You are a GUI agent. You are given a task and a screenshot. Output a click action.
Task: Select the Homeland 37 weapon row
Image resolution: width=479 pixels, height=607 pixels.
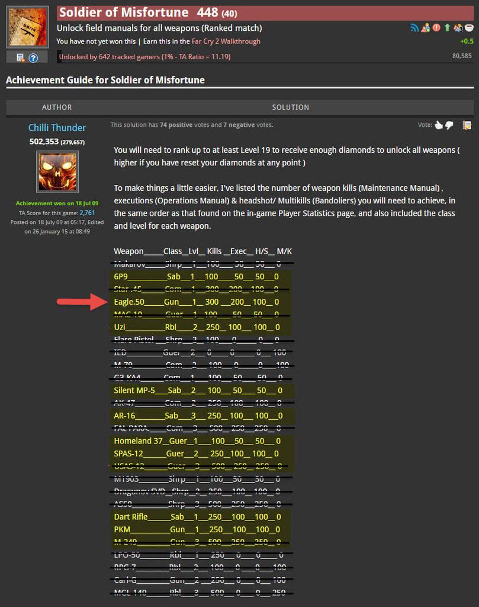click(197, 441)
